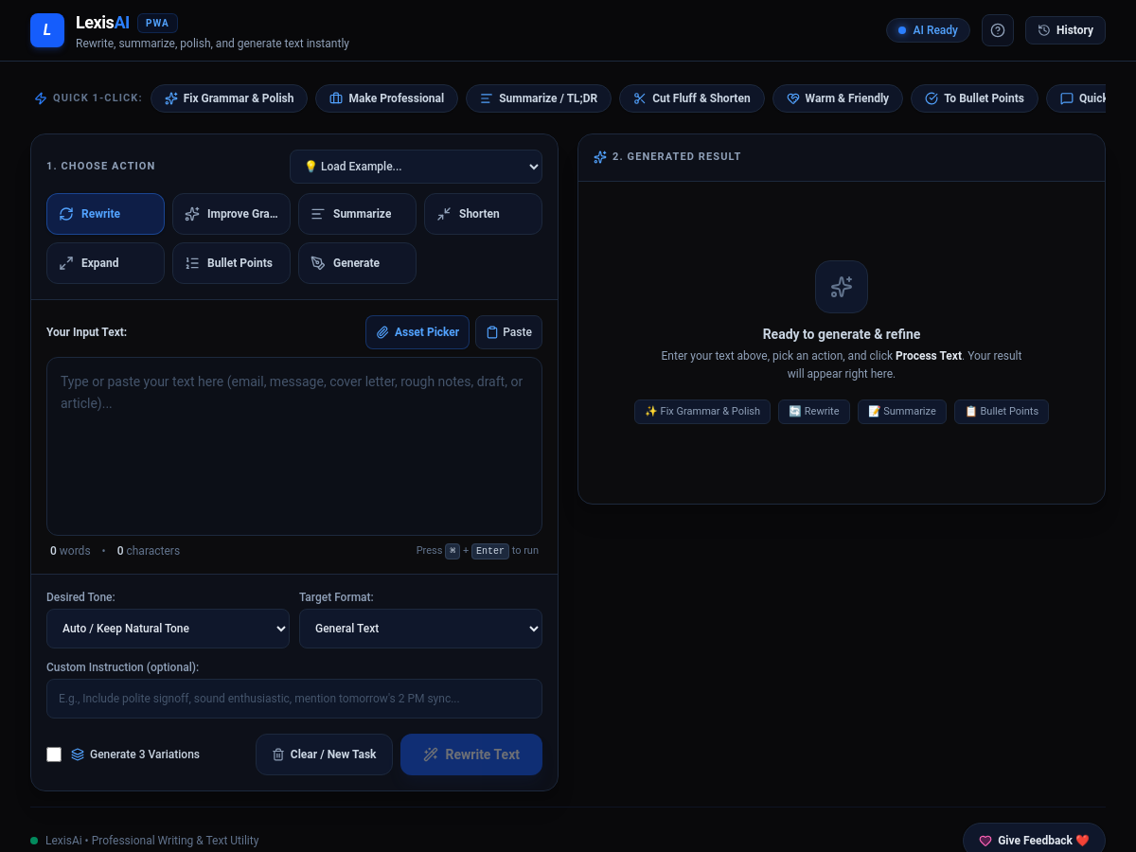Viewport: 1136px width, 852px height.
Task: Select the Shorten action
Action: (483, 214)
